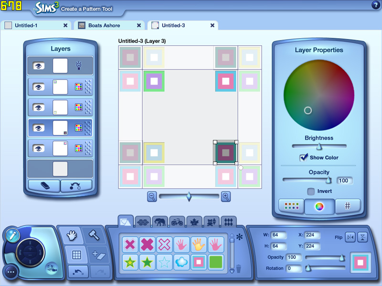The height and width of the screenshot is (286, 382).
Task: Toggle the grid tool icon
Action: click(x=76, y=255)
